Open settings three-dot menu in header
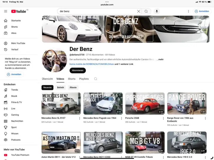This screenshot has height=160, width=214. (188, 11)
